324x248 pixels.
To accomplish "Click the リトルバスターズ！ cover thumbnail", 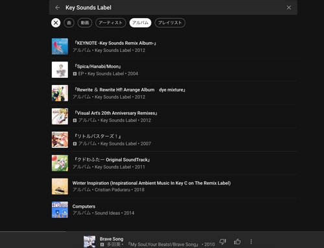I will [60, 140].
